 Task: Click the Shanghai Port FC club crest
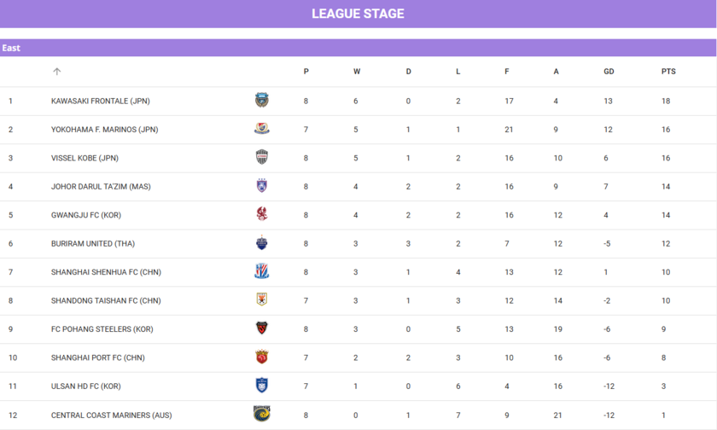pyautogui.click(x=262, y=357)
